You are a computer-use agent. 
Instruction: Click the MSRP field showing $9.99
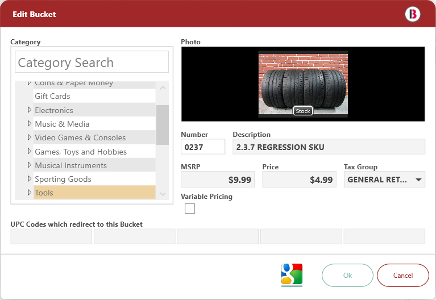(218, 180)
